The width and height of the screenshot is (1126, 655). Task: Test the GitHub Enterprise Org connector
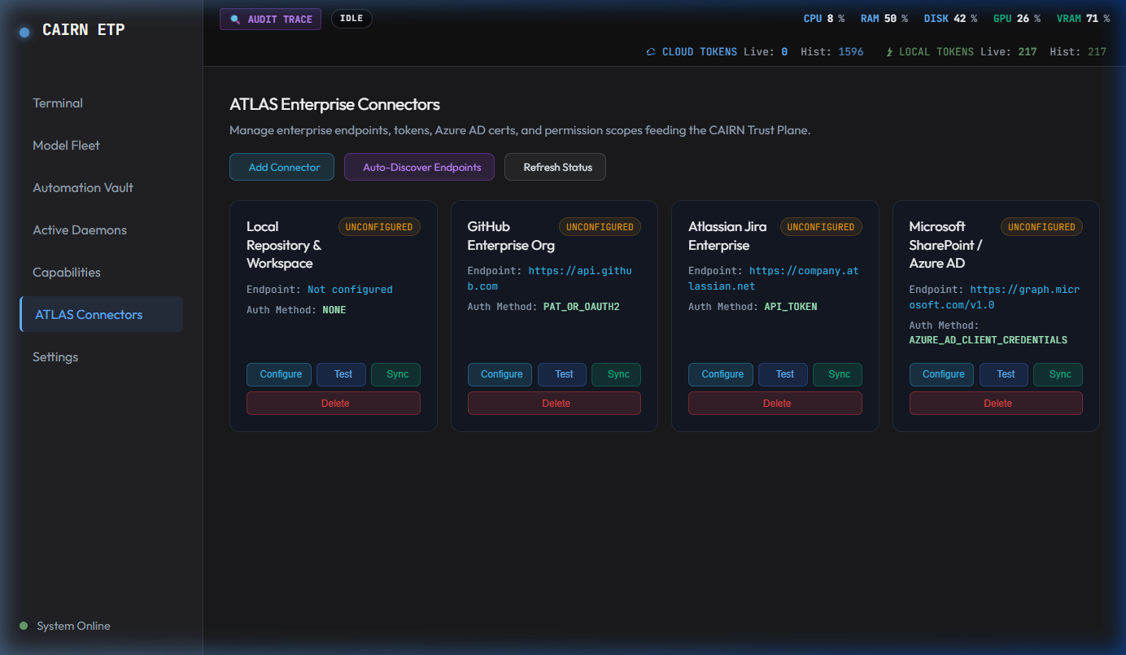coord(562,374)
